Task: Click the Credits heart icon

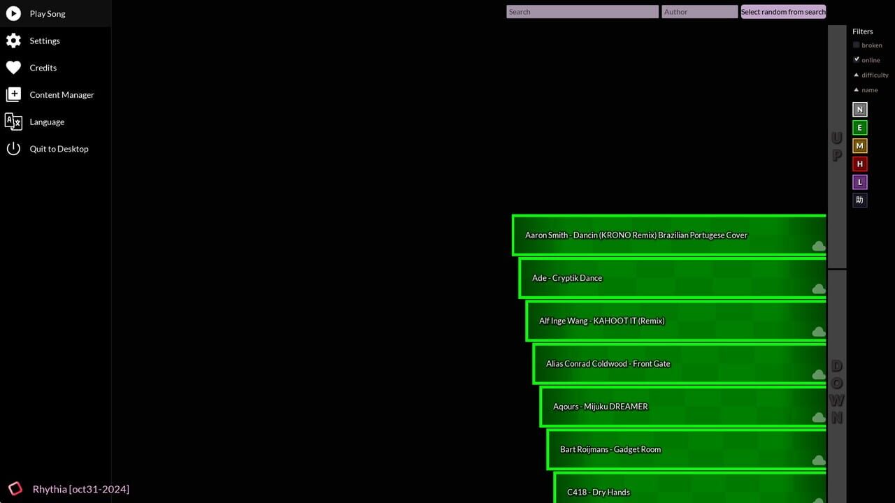Action: (13, 68)
